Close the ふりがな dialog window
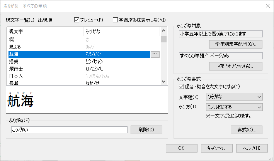 click(x=267, y=5)
